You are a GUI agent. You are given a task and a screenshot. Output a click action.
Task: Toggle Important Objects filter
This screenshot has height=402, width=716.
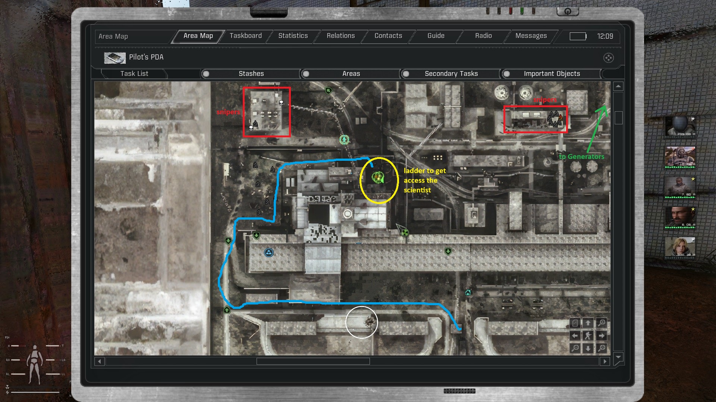pyautogui.click(x=506, y=74)
